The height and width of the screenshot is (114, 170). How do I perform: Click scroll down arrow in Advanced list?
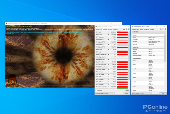pos(165,90)
